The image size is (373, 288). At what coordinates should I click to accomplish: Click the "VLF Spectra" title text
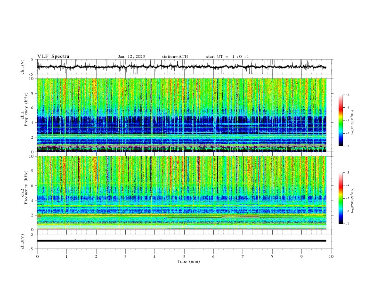[x=53, y=56]
